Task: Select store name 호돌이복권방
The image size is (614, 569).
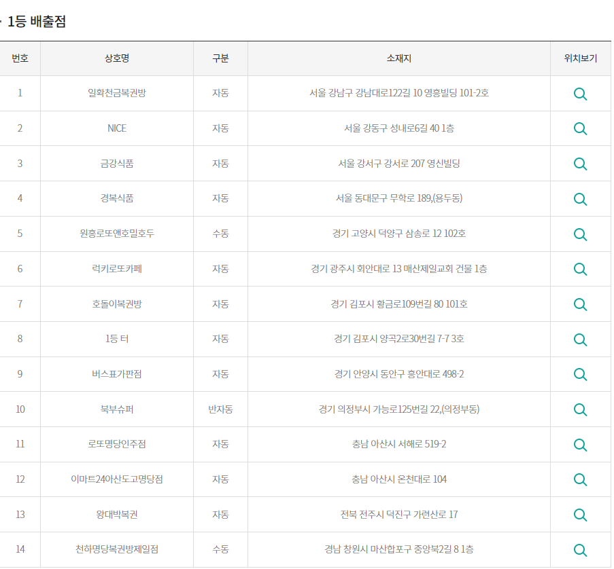Action: (x=117, y=304)
